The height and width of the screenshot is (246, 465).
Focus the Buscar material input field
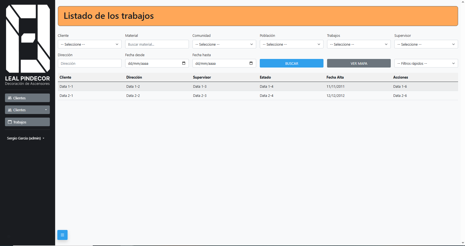coord(157,44)
